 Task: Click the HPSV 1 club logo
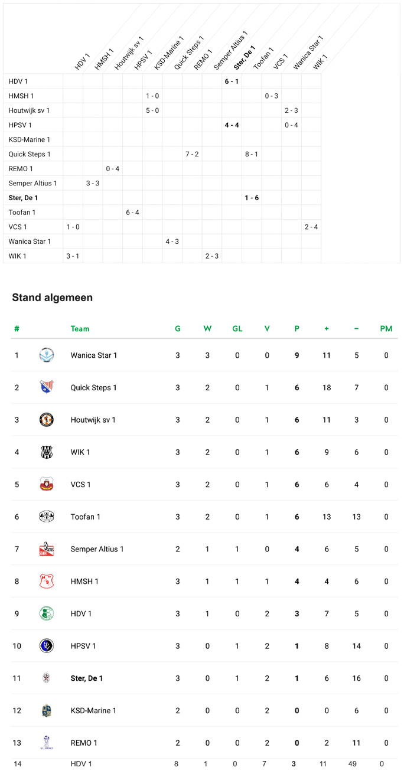coord(47,646)
